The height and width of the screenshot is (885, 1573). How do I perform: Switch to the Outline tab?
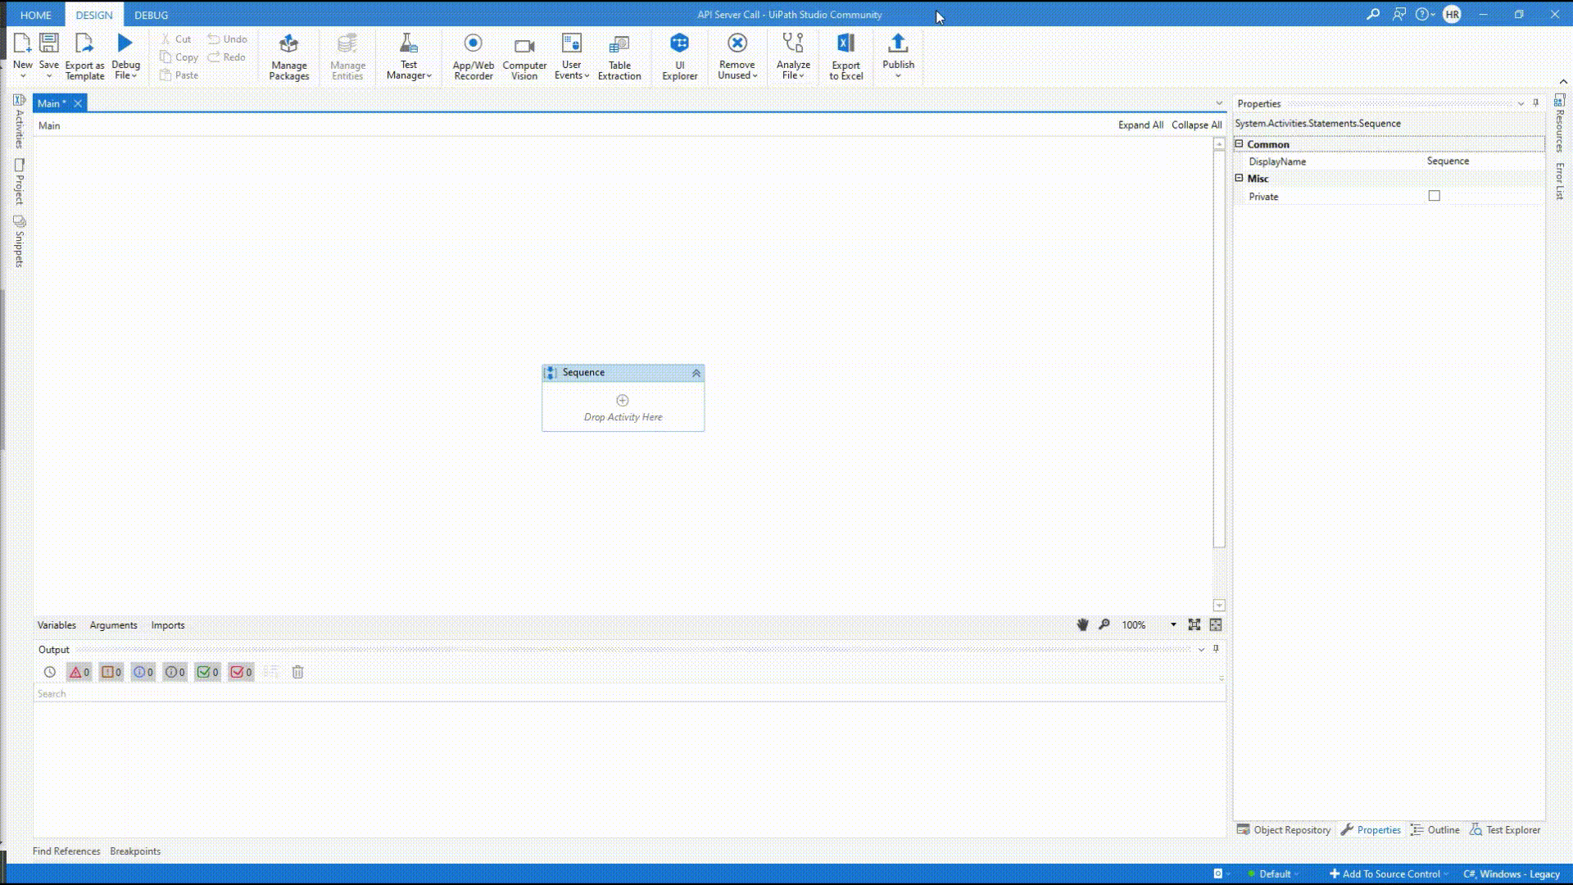coord(1435,829)
